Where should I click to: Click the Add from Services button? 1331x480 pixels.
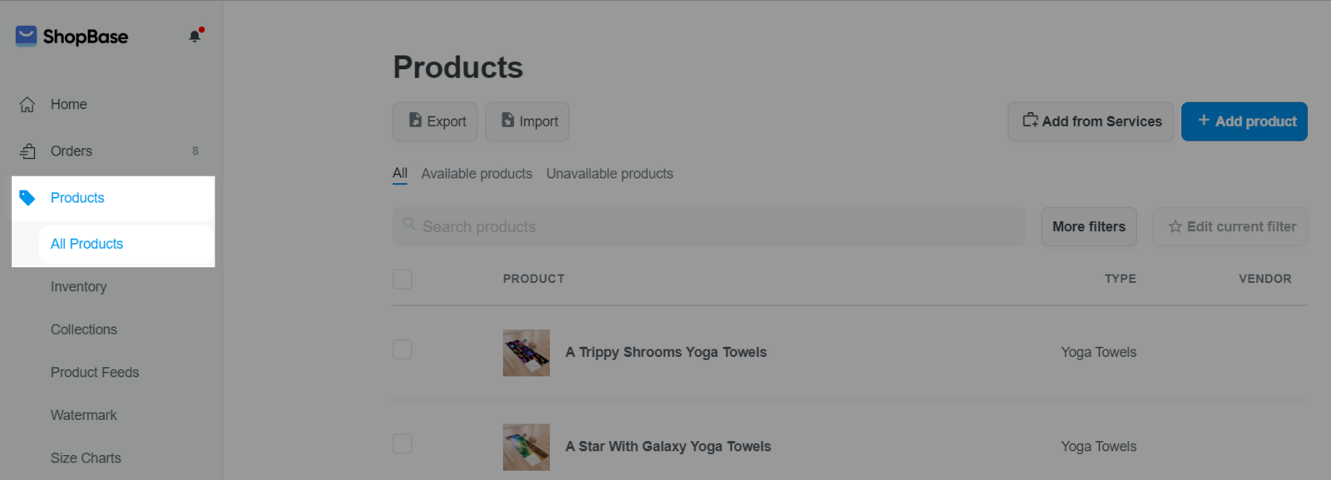pos(1090,121)
